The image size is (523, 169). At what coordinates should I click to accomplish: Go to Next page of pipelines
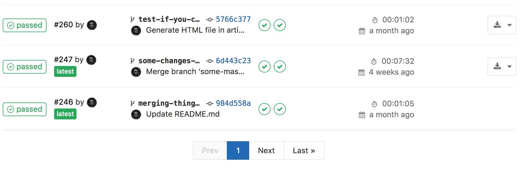pos(266,150)
